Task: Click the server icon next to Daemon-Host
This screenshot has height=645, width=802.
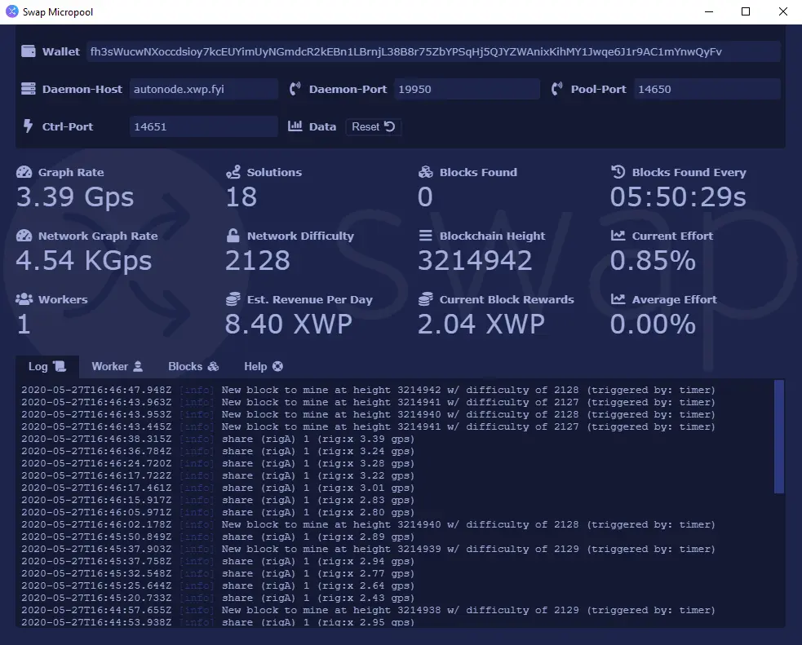Action: click(x=29, y=89)
